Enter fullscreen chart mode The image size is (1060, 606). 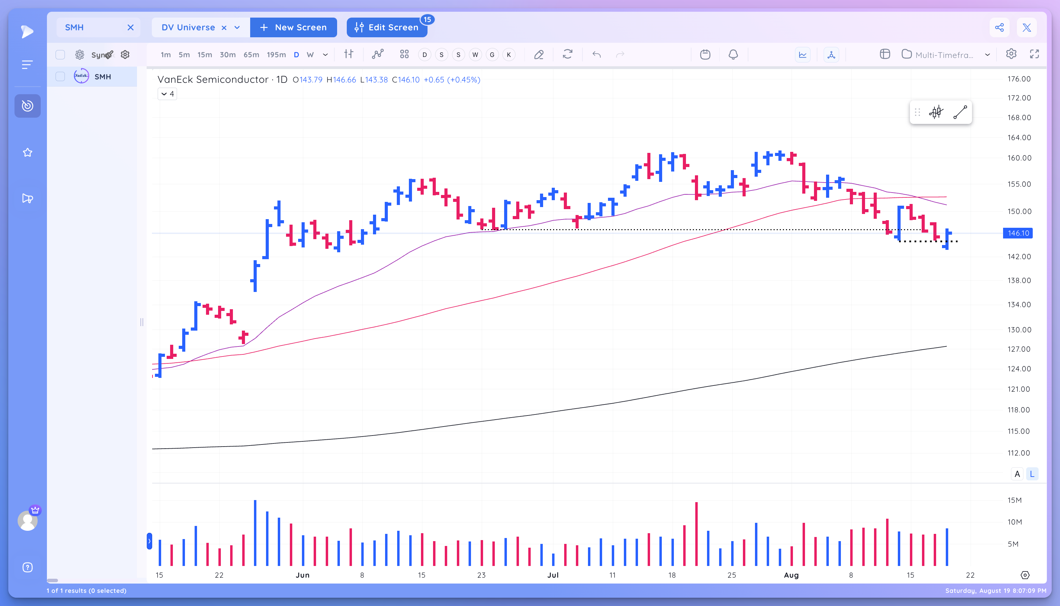pos(1034,54)
